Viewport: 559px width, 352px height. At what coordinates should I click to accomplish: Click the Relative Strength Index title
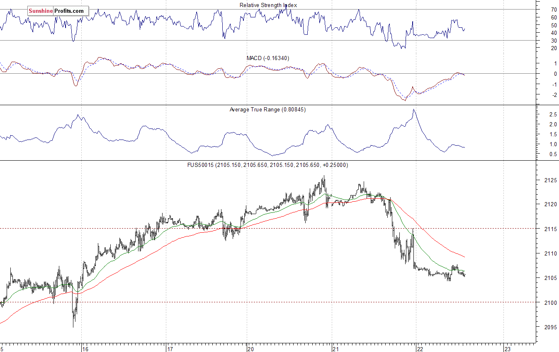268,5
